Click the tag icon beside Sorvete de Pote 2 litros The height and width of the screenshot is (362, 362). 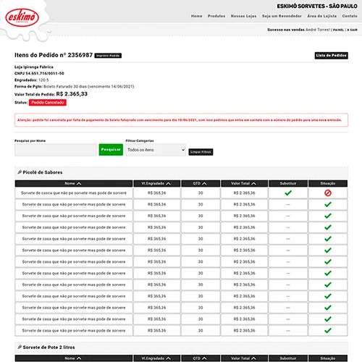(x=20, y=347)
